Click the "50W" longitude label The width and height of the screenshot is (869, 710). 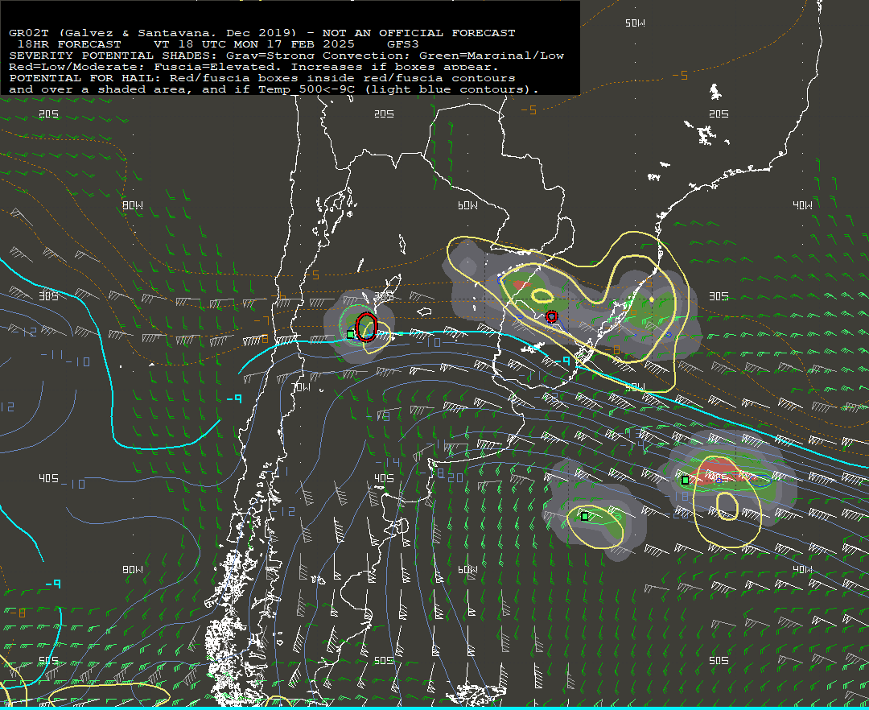pyautogui.click(x=635, y=23)
